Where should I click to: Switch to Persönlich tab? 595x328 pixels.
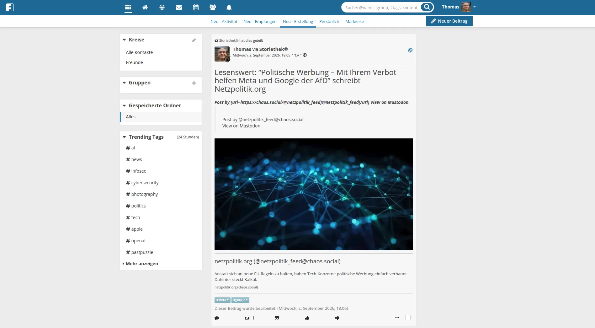pos(329,21)
